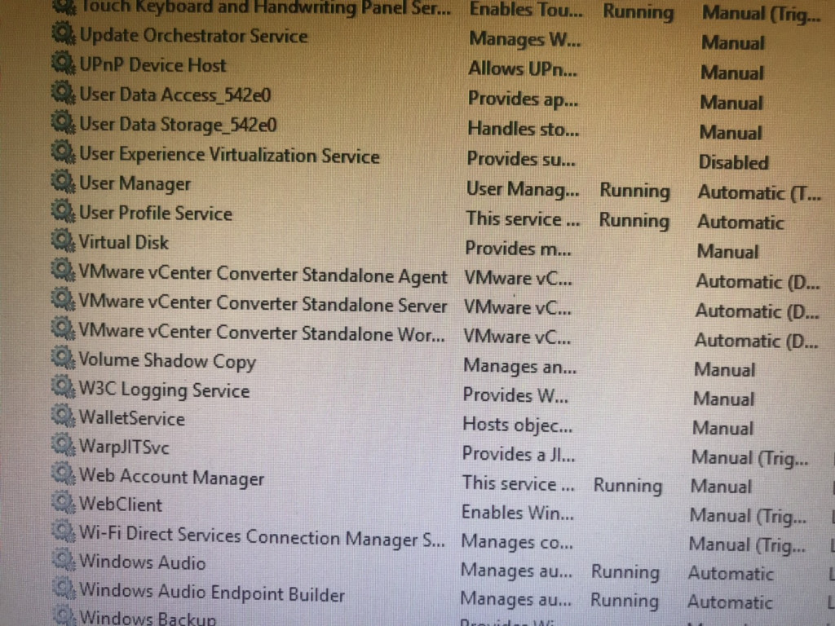Click Automatic (T... startup type for User Manager
The height and width of the screenshot is (626, 835).
[759, 192]
